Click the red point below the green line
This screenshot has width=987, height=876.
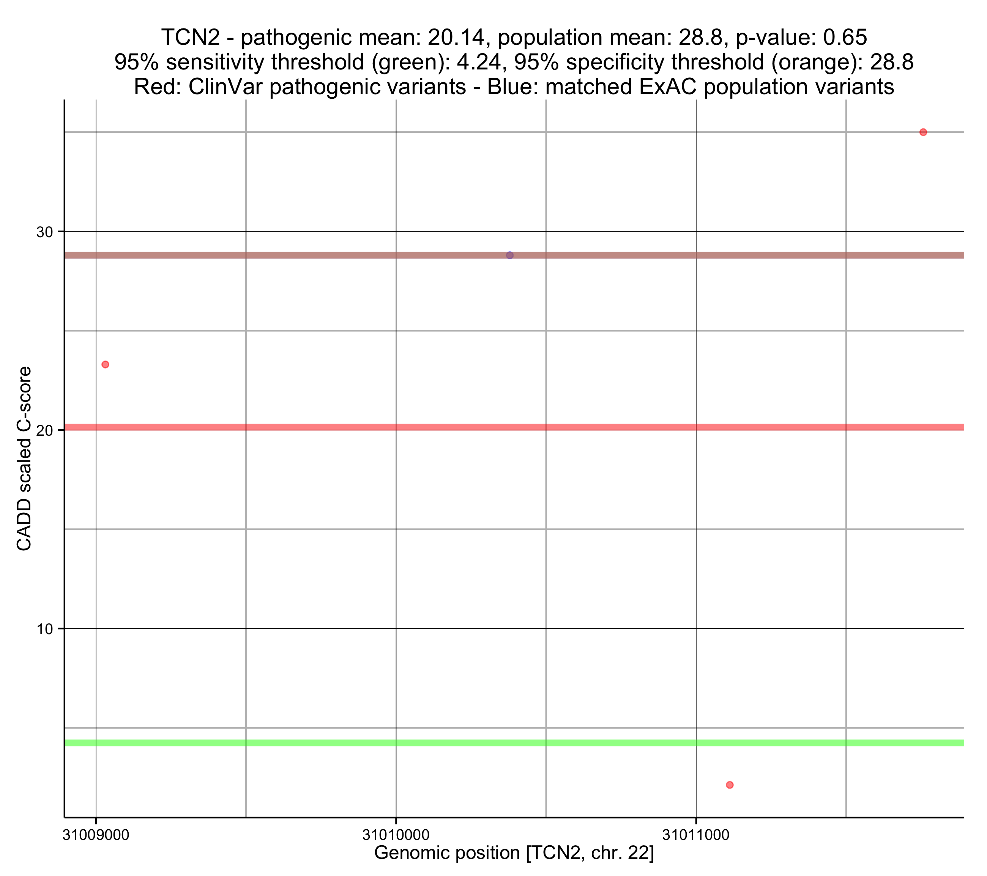pos(730,785)
